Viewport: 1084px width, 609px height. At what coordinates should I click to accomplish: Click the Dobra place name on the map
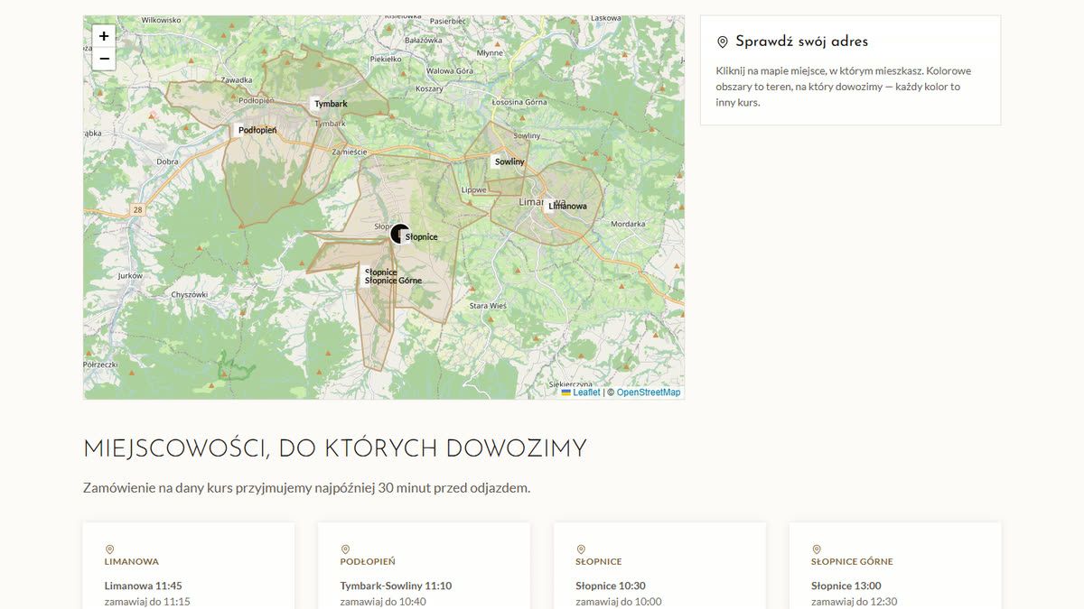tap(167, 161)
